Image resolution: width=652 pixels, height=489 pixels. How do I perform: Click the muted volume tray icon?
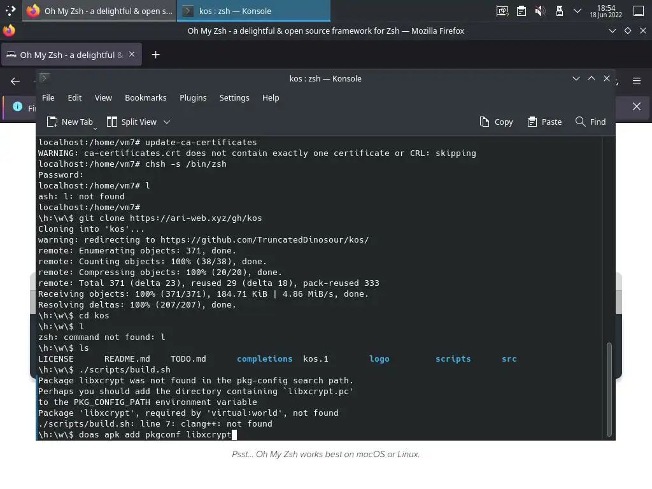(540, 11)
